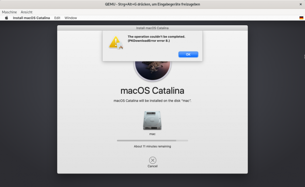Viewport: 305px width, 187px height.
Task: Click the Cancel text label
Action: 152,166
